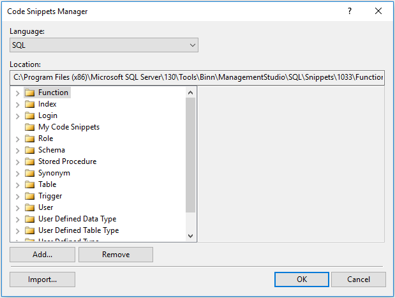Image resolution: width=395 pixels, height=298 pixels.
Task: Click the User Defined Data Type folder icon
Action: click(x=29, y=219)
